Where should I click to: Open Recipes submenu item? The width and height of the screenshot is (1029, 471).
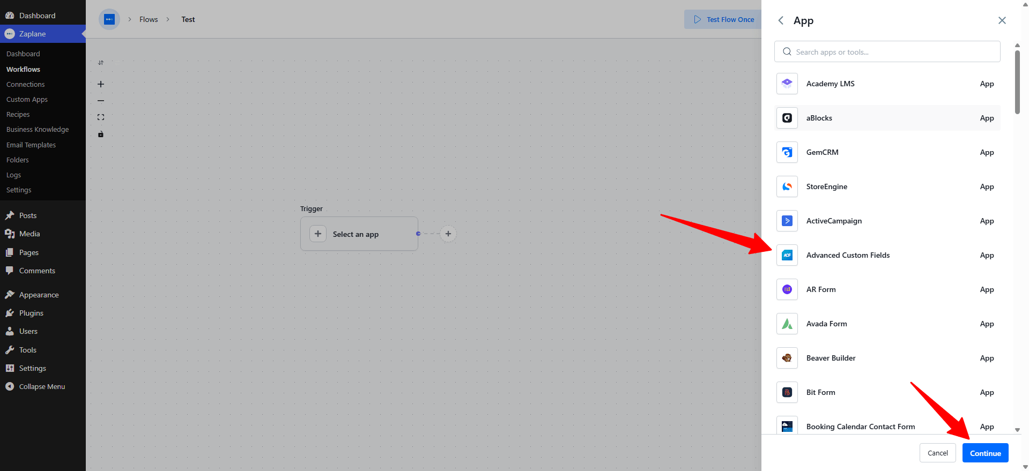(18, 115)
